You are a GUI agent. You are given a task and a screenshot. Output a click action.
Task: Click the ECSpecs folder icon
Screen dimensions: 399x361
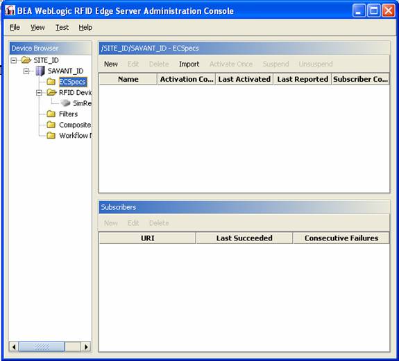pyautogui.click(x=51, y=82)
